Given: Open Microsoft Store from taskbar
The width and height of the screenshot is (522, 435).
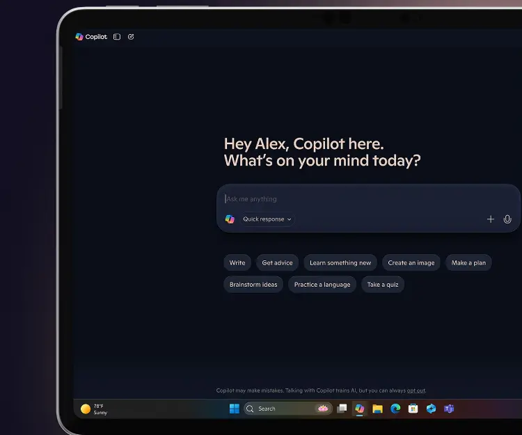Looking at the screenshot, I should [x=413, y=409].
